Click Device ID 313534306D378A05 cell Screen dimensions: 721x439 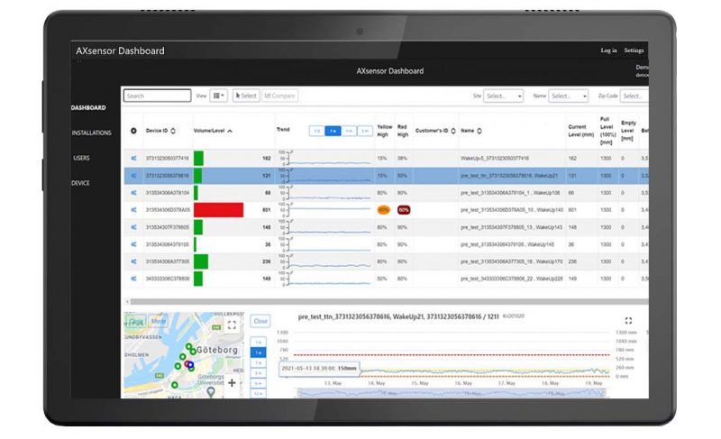point(168,210)
